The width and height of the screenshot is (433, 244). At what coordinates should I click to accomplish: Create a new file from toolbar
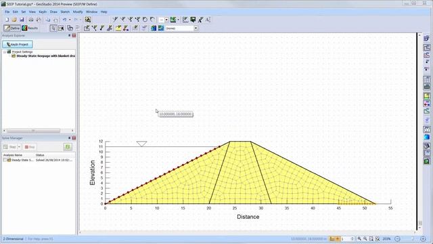pos(7,20)
